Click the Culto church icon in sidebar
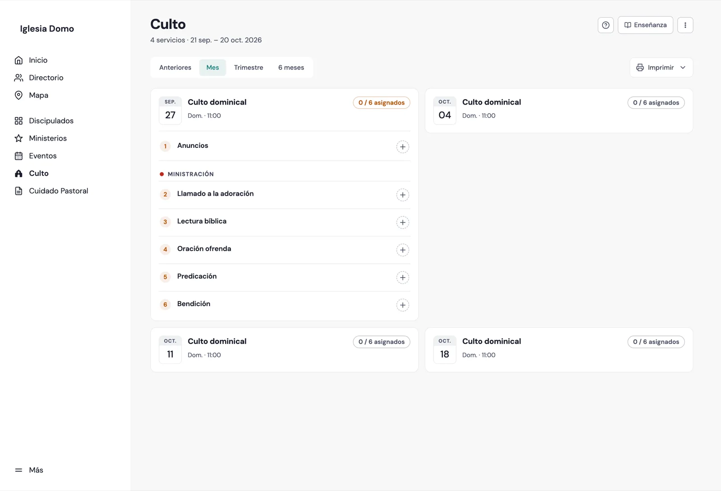This screenshot has width=721, height=491. click(18, 174)
